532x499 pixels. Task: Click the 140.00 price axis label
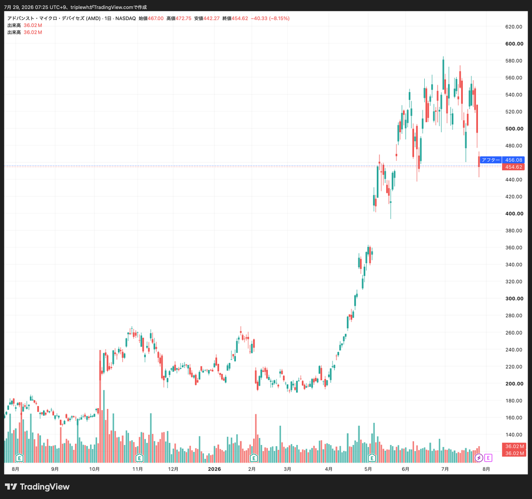pos(514,435)
